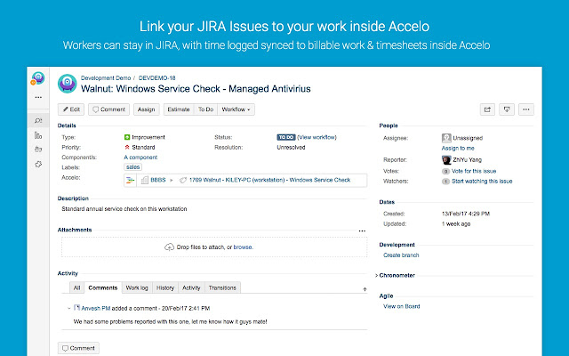Click the browse link in attachments

[x=243, y=247]
